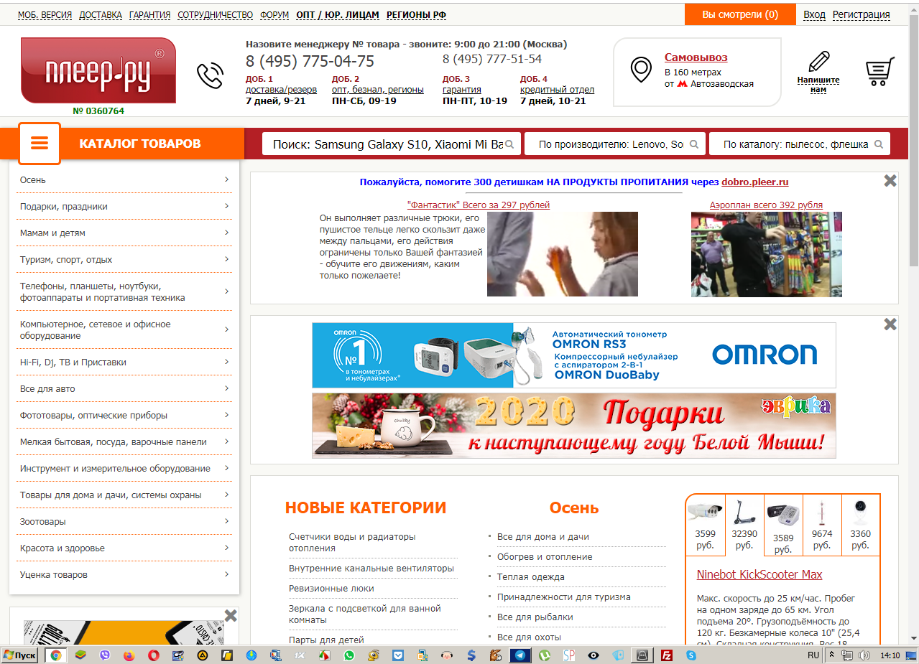Screen dimensions: 919x664
Task: Open 'ФОРУМ' top menu link
Action: click(x=274, y=14)
